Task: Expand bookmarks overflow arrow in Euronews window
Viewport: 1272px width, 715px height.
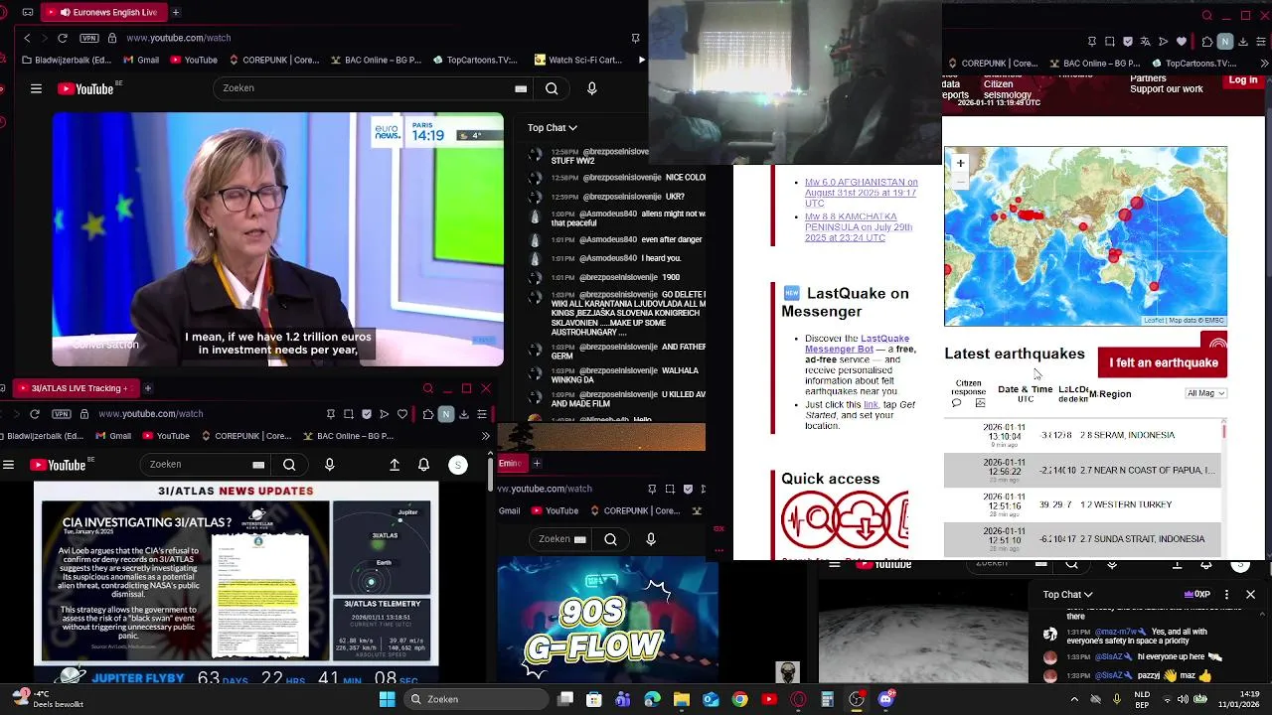Action: pos(641,60)
